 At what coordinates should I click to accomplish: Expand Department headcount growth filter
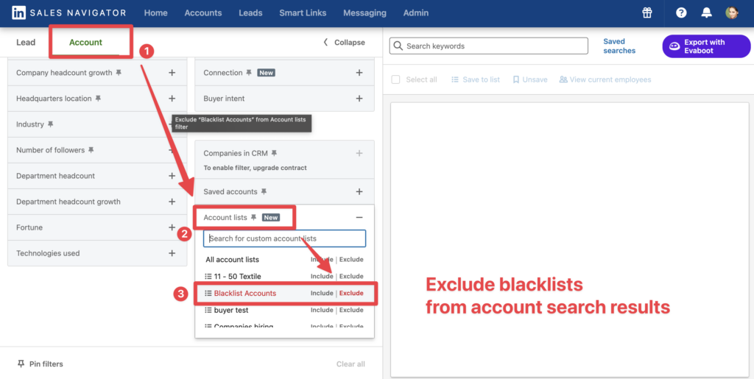coord(172,202)
